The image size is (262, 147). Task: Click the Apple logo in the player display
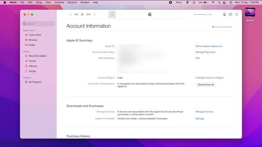pyautogui.click(x=150, y=14)
